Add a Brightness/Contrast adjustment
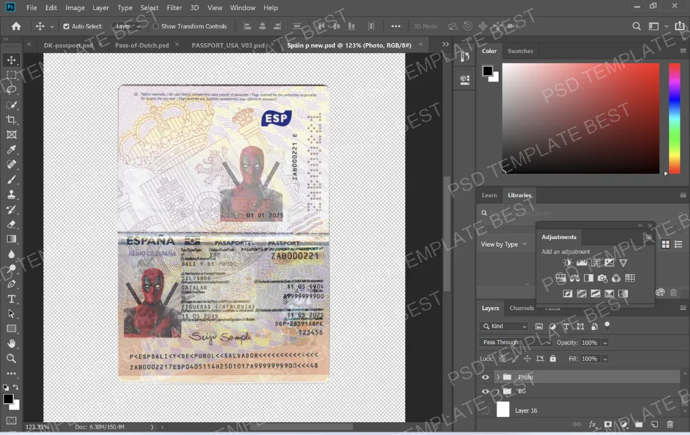The image size is (690, 435). click(567, 263)
